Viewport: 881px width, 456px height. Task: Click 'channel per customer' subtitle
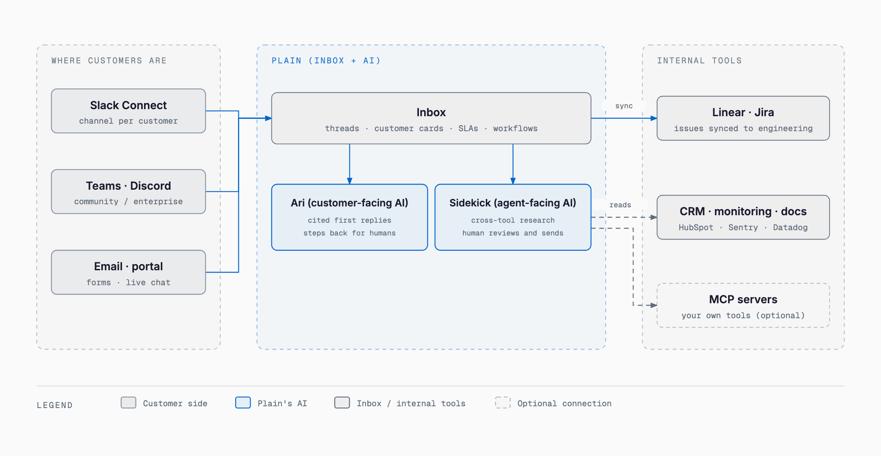tap(129, 121)
